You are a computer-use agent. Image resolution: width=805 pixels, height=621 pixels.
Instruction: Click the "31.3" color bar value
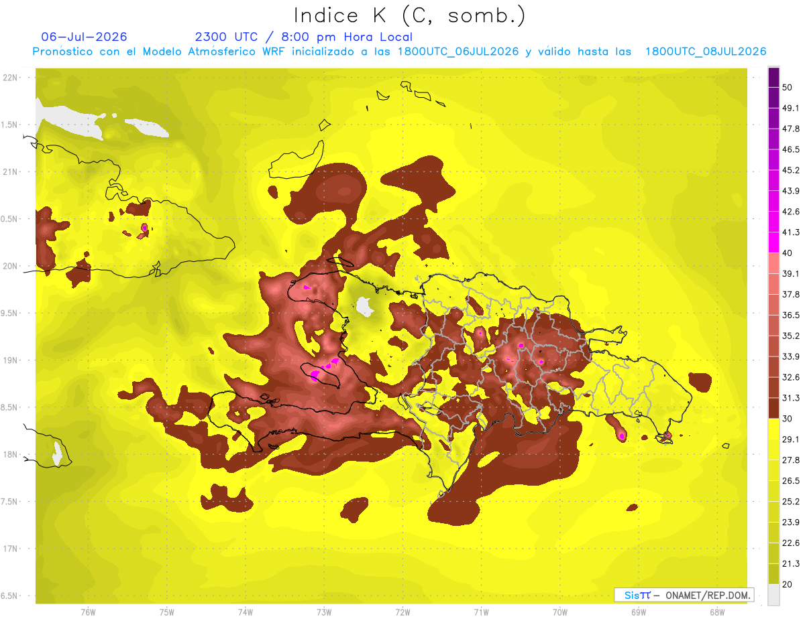click(790, 398)
